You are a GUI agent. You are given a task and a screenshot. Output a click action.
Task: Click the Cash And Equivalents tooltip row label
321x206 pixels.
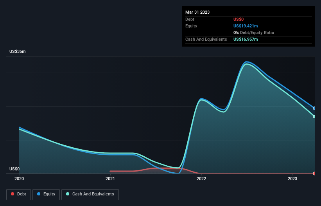pos(206,39)
